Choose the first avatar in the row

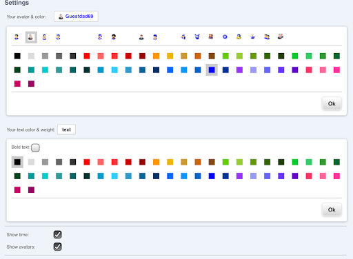click(x=17, y=37)
